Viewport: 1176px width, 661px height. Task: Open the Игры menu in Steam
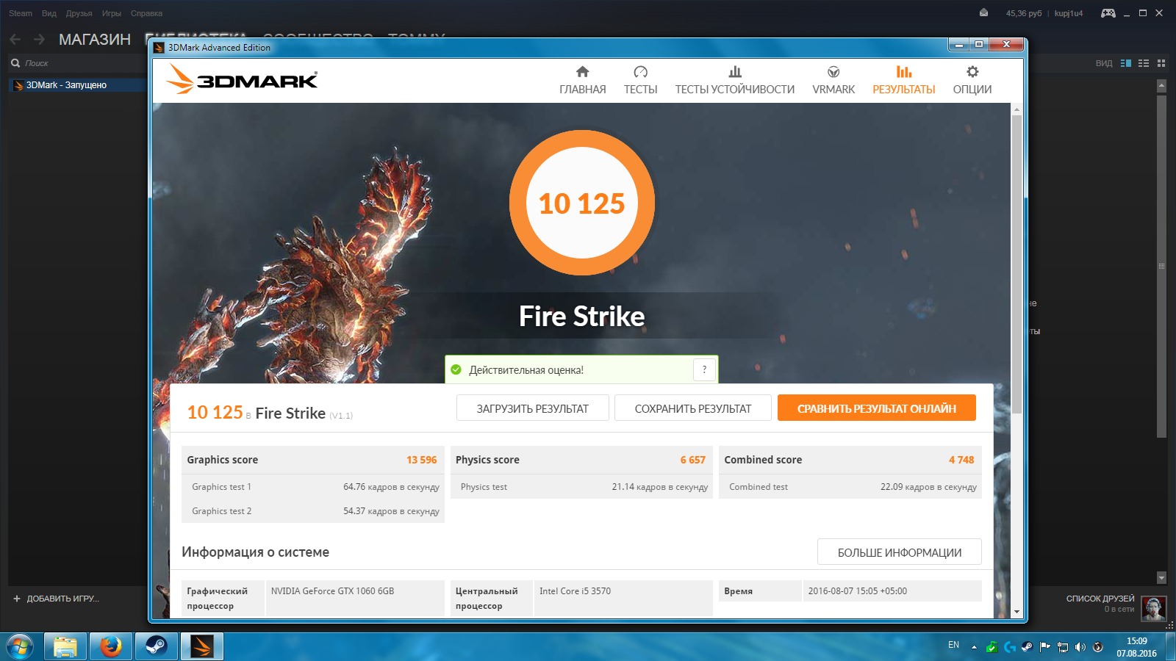112,13
